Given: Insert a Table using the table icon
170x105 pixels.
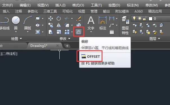Looking at the screenshot, I should point(112,32).
